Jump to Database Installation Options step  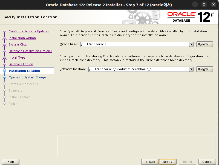30,51
